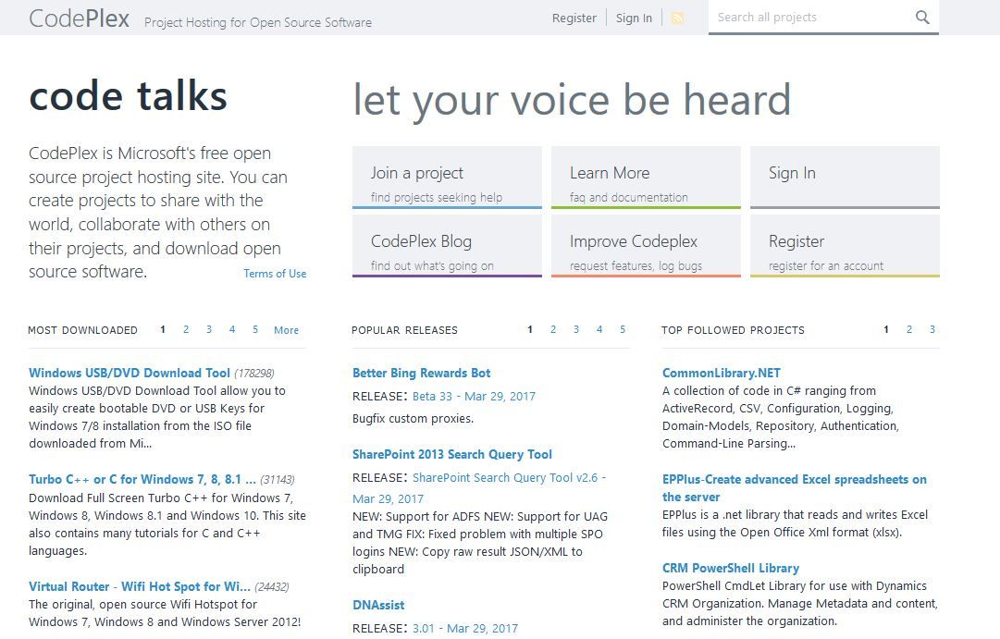Open the CRM PowerShell Library project
The image size is (1000, 639).
point(730,567)
